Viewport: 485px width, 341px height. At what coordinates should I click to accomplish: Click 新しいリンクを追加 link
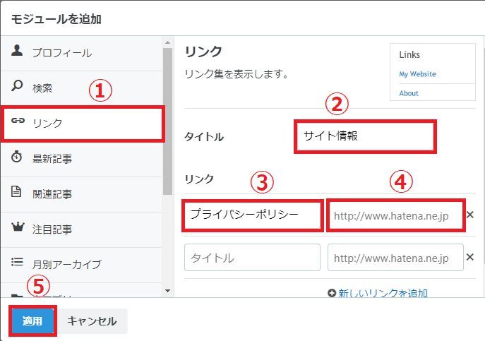pos(383,293)
